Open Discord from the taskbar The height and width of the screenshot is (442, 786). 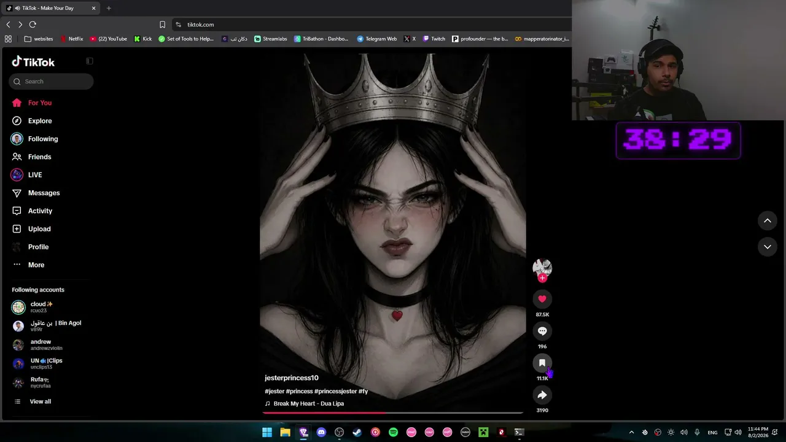coord(321,432)
